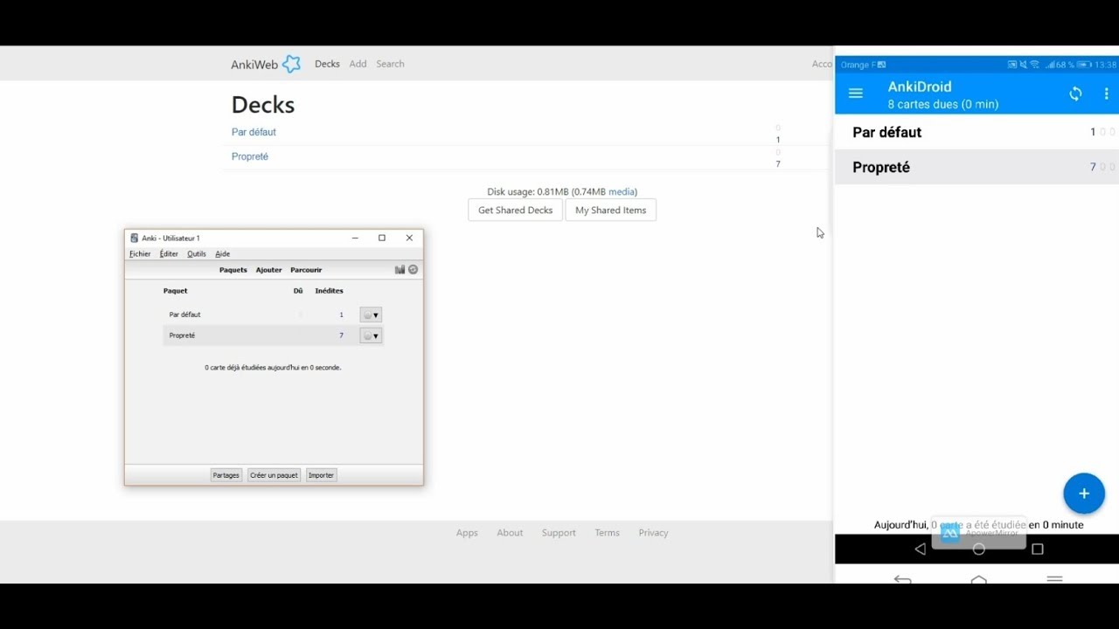This screenshot has height=629, width=1119.
Task: Click Importer button in Anki desktop
Action: [x=321, y=475]
